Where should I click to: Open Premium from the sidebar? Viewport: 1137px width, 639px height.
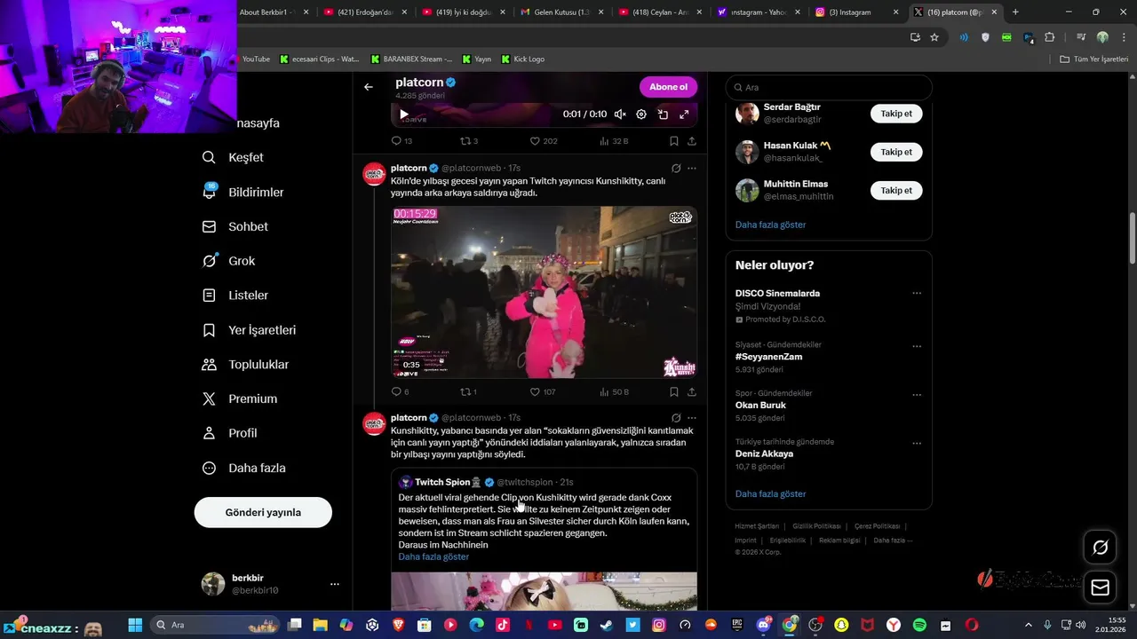tap(240, 398)
